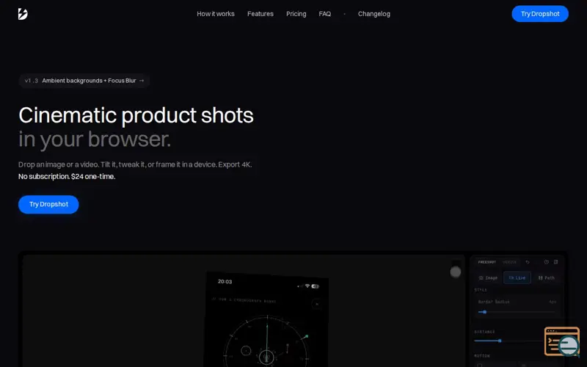Go to the Features nav link

click(x=260, y=14)
